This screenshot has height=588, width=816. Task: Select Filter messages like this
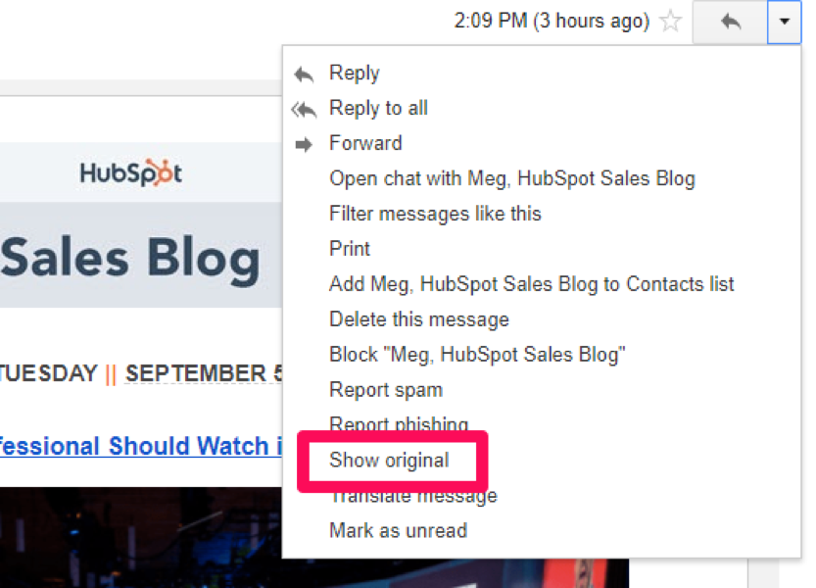(x=435, y=214)
